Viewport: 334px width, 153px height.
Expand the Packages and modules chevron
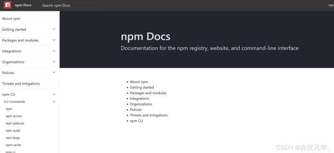(54, 40)
